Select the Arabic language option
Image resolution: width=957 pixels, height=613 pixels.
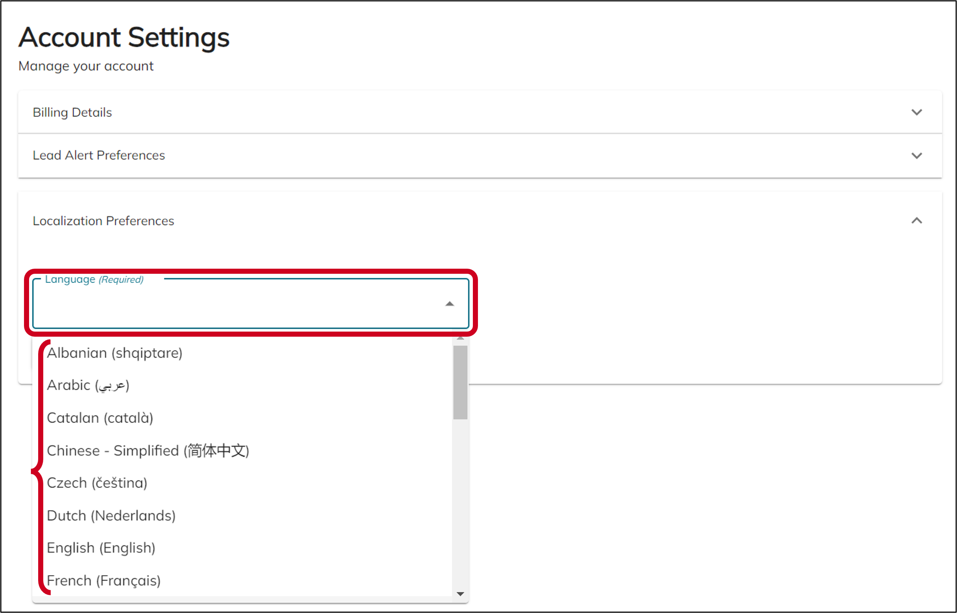coord(88,385)
